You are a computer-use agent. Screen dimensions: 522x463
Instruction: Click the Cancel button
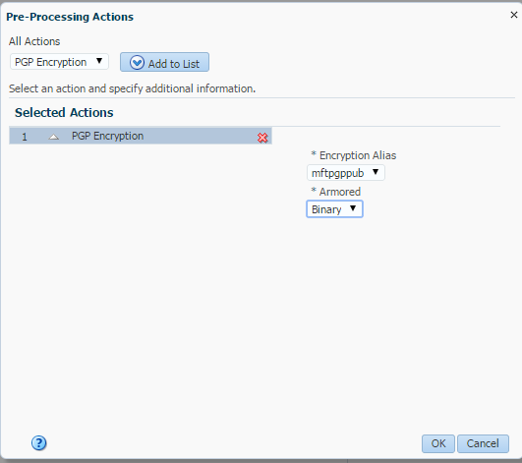(483, 443)
